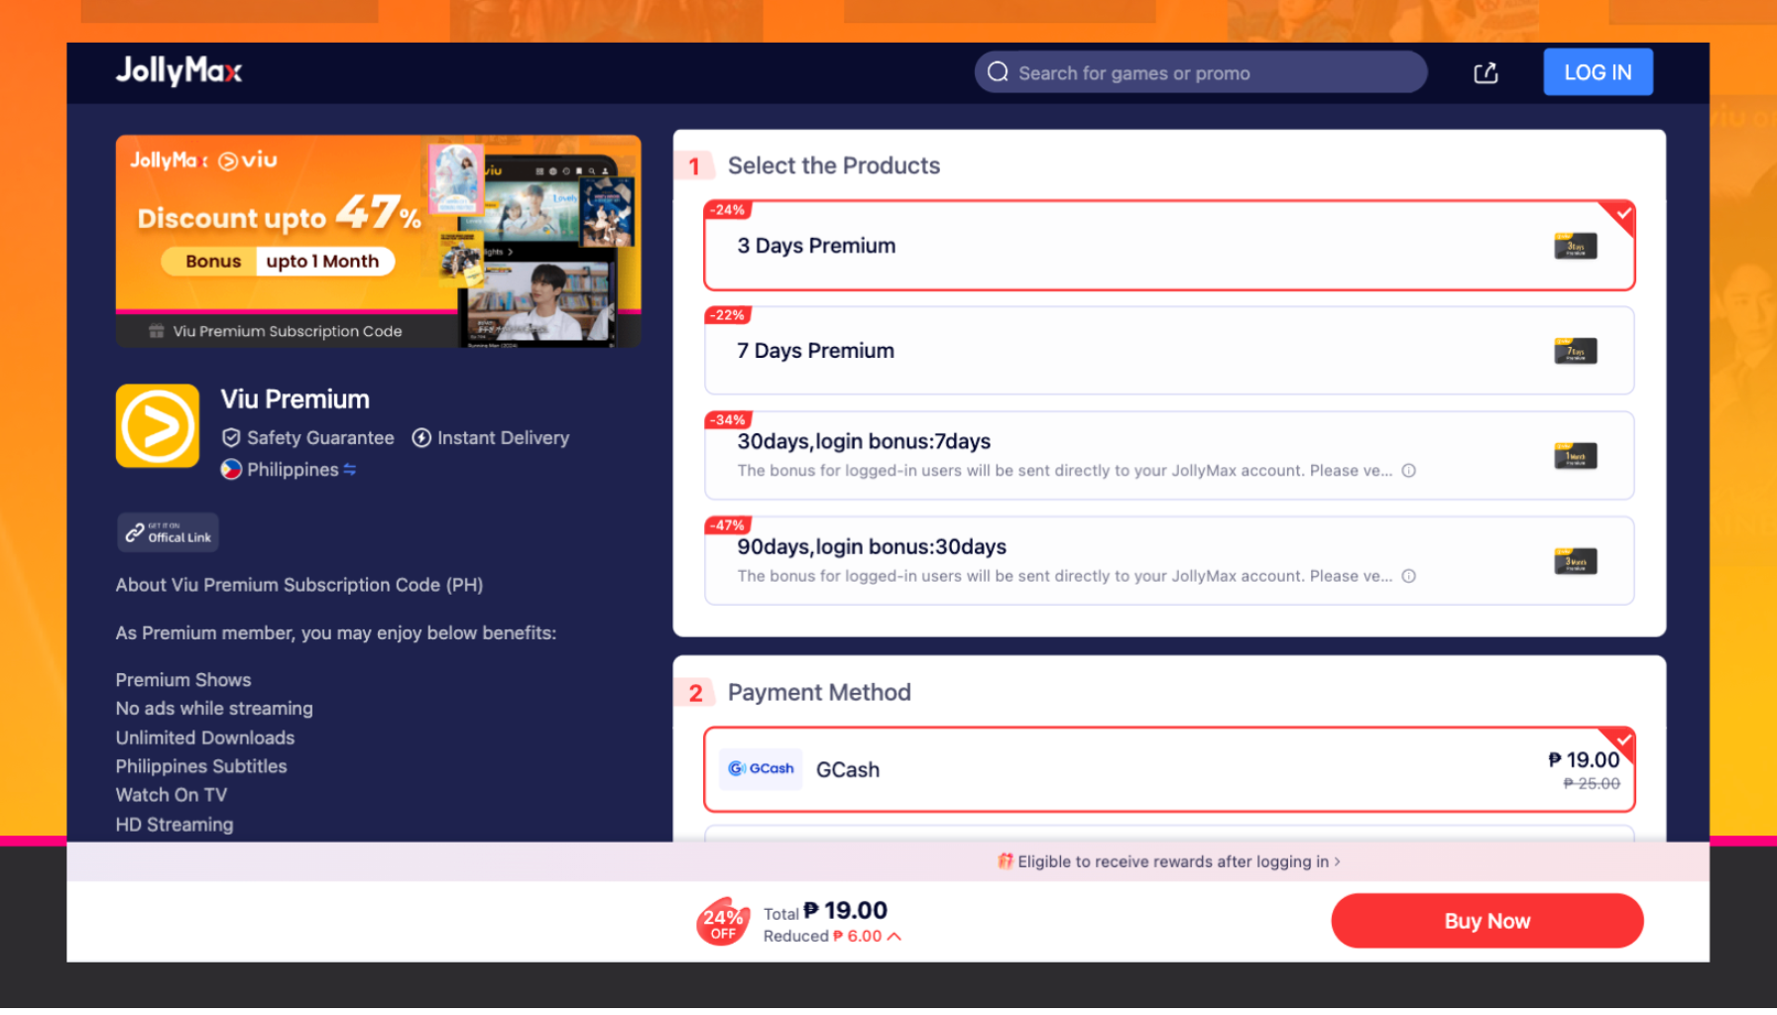This screenshot has width=1777, height=1015.
Task: Select GCash as payment method
Action: point(1168,769)
